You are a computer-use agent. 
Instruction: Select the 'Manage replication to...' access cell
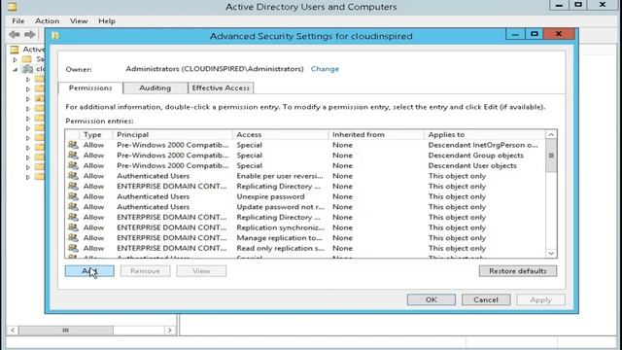(279, 237)
